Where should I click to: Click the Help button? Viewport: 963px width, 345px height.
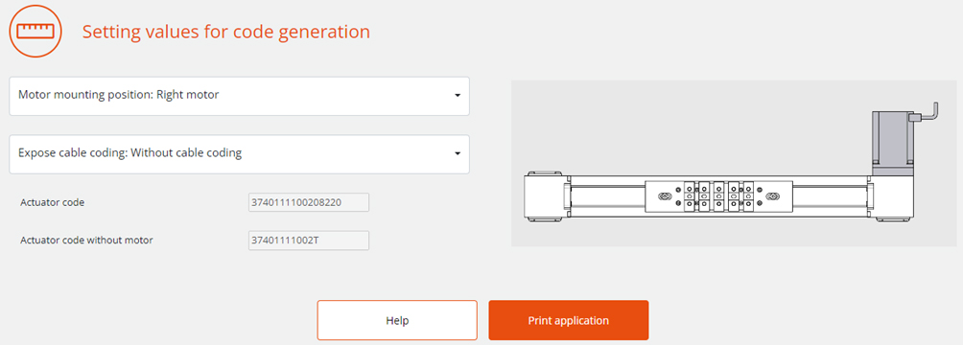click(397, 320)
